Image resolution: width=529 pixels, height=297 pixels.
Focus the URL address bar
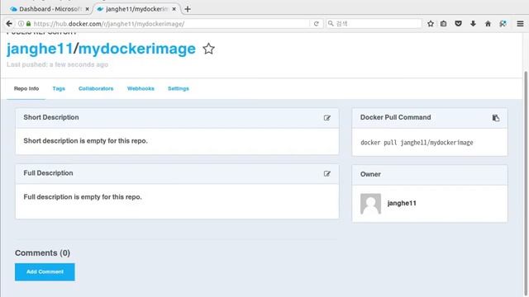pyautogui.click(x=170, y=24)
